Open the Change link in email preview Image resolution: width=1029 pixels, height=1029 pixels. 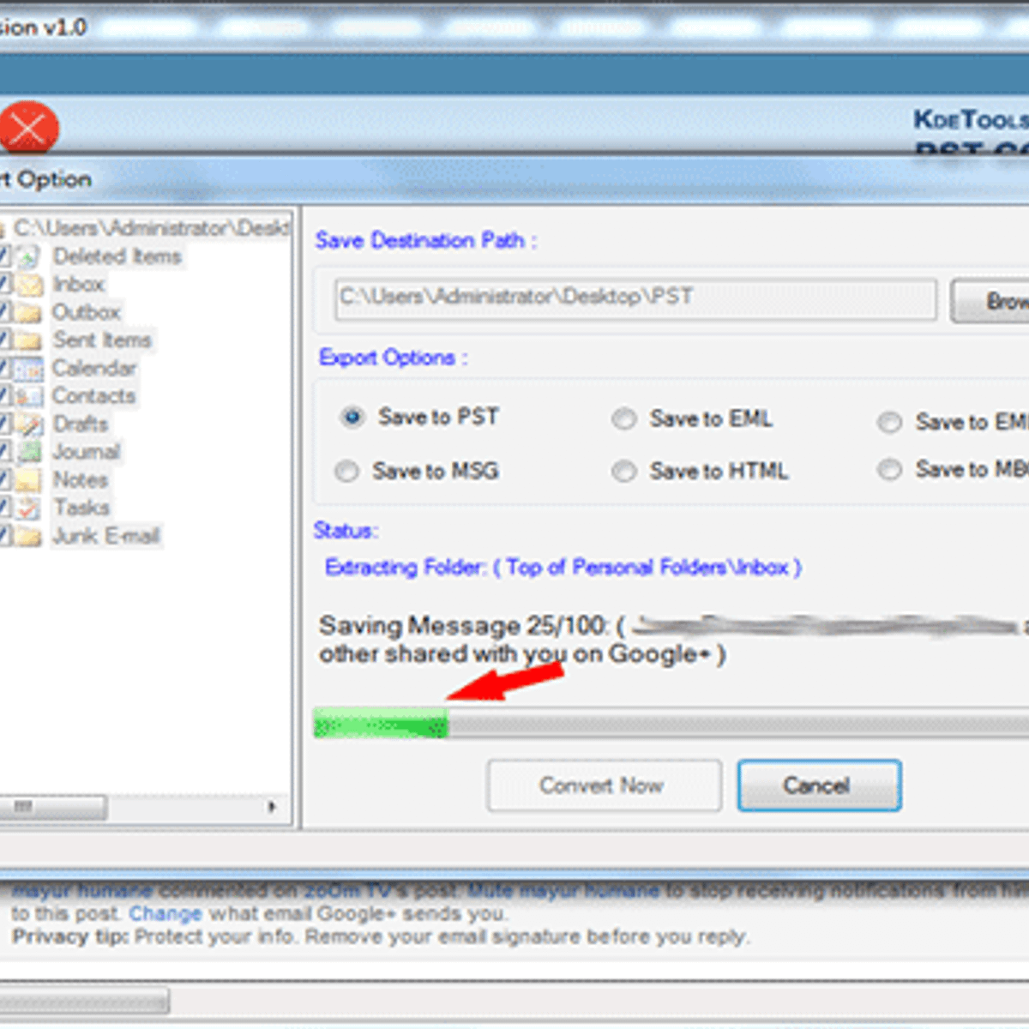165,914
